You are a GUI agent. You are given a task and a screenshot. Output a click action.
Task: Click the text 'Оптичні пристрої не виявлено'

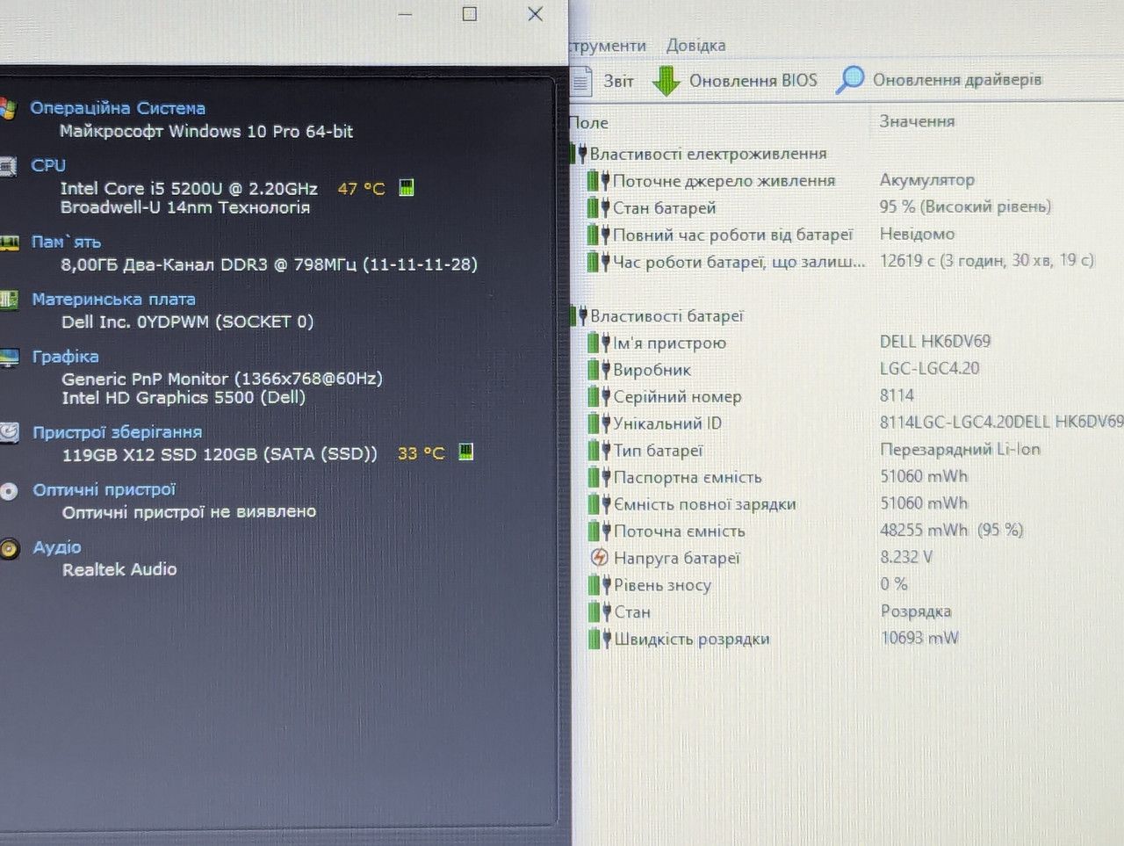189,511
